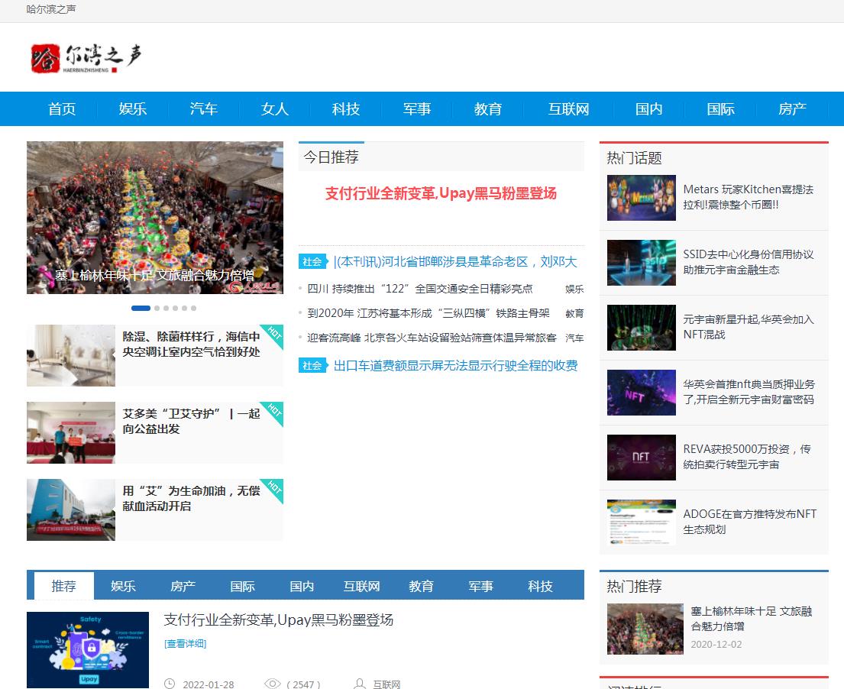Viewport: 844px width, 689px height.
Task: Switch to the 军事 tab in lower section
Action: (480, 586)
